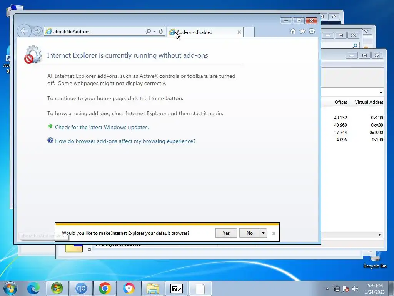Click the about:NoAdd-ons address field
394x296 pixels.
[x=95, y=32]
